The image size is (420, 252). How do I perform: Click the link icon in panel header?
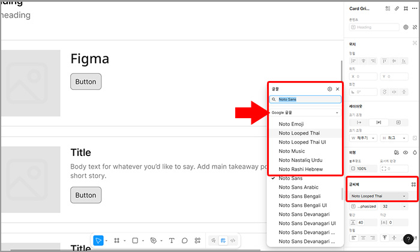pos(397,8)
